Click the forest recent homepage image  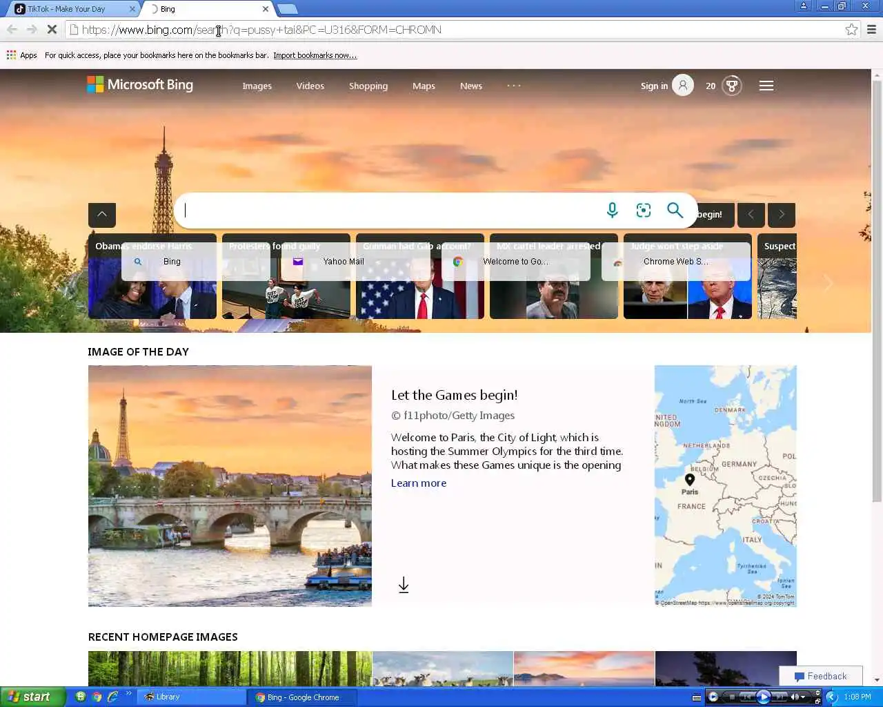coord(230,668)
